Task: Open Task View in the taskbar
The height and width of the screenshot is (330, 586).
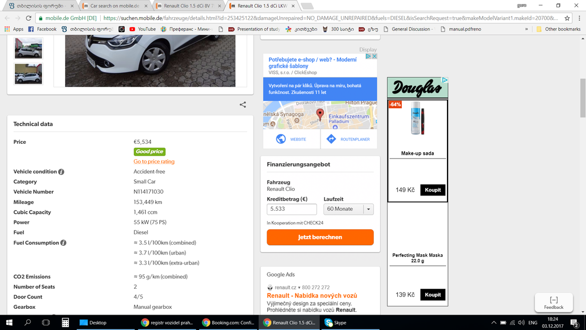Action: coord(46,323)
